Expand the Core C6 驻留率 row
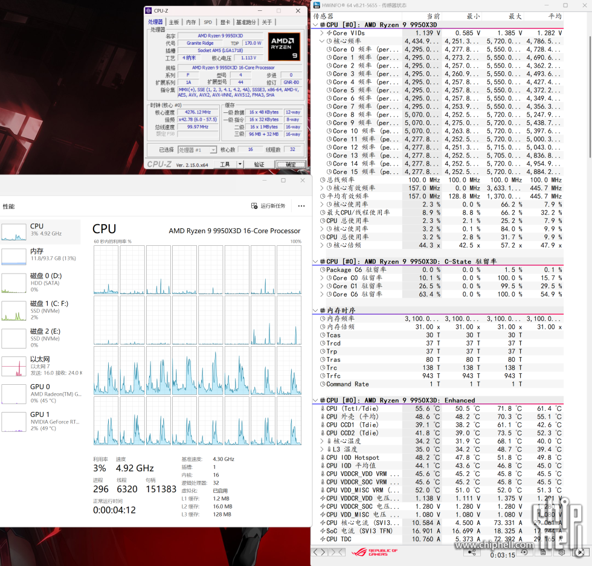 (x=322, y=294)
